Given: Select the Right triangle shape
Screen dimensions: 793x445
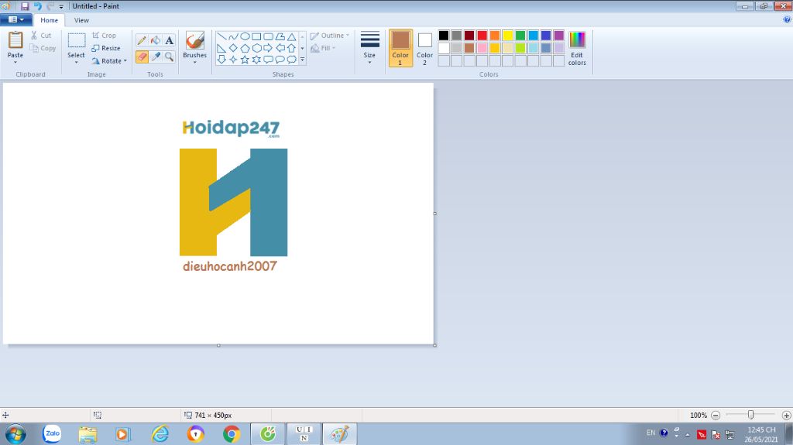Looking at the screenshot, I should click(x=221, y=48).
